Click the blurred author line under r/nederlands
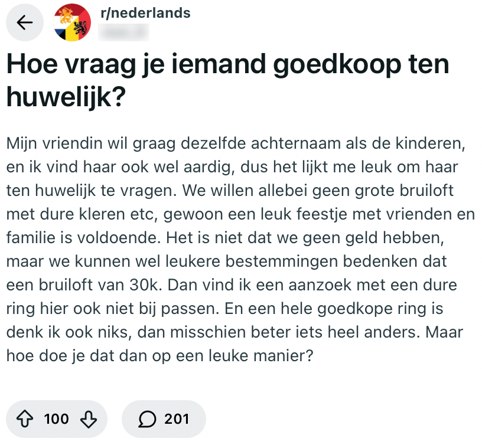 [125, 31]
